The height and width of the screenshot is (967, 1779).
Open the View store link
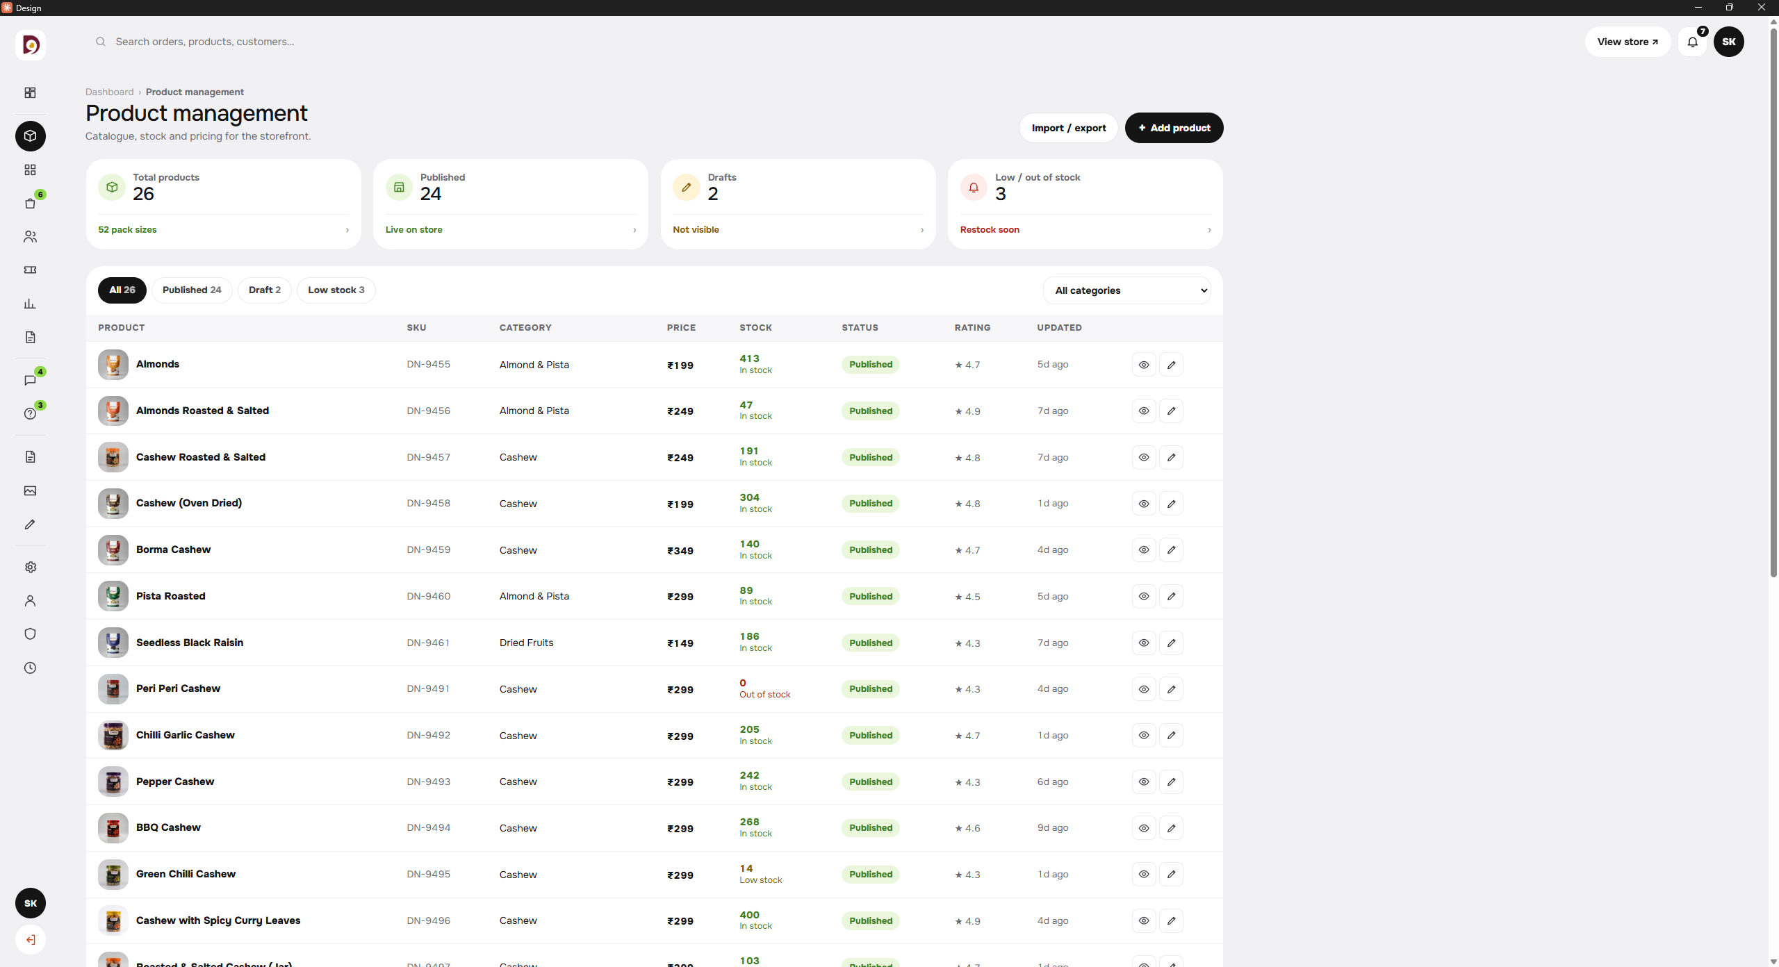pos(1628,42)
